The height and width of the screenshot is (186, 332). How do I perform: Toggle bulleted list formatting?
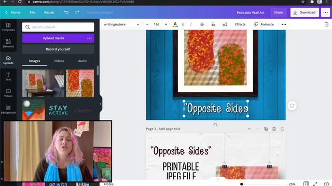coord(213,24)
